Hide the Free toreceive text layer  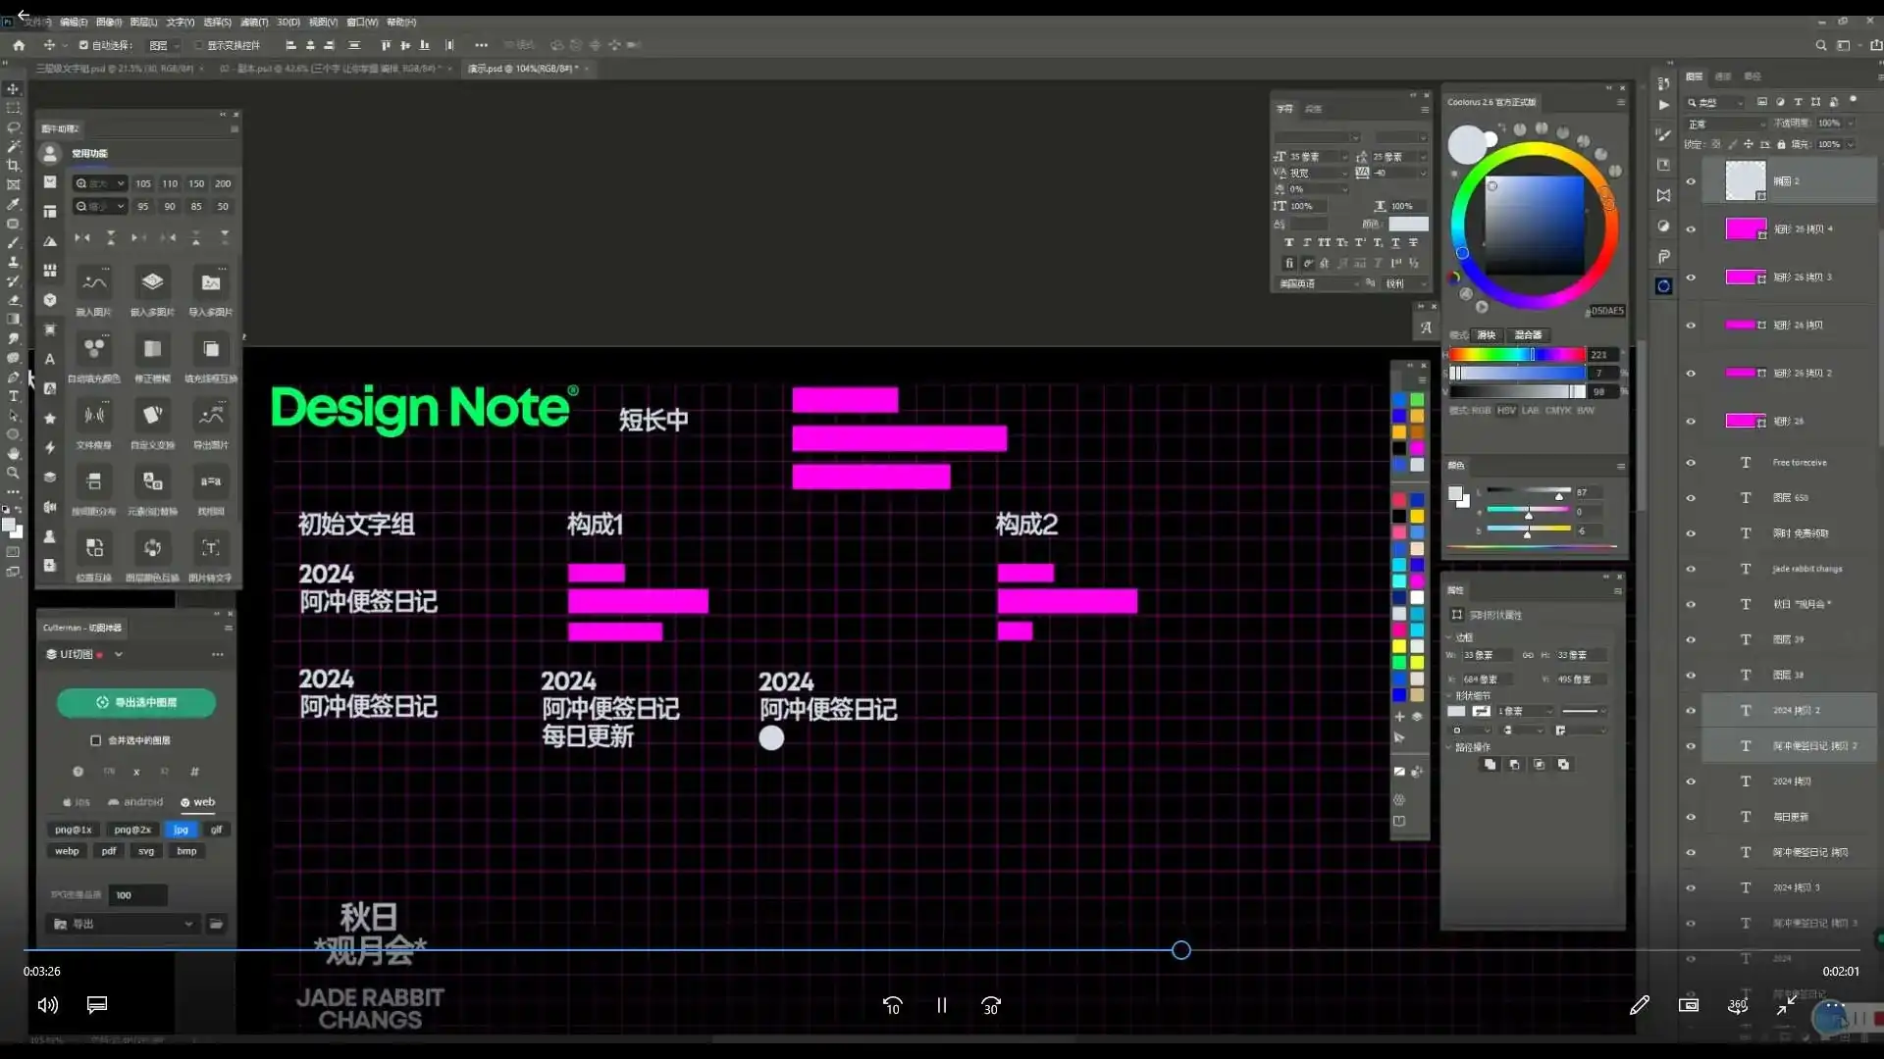coord(1691,463)
